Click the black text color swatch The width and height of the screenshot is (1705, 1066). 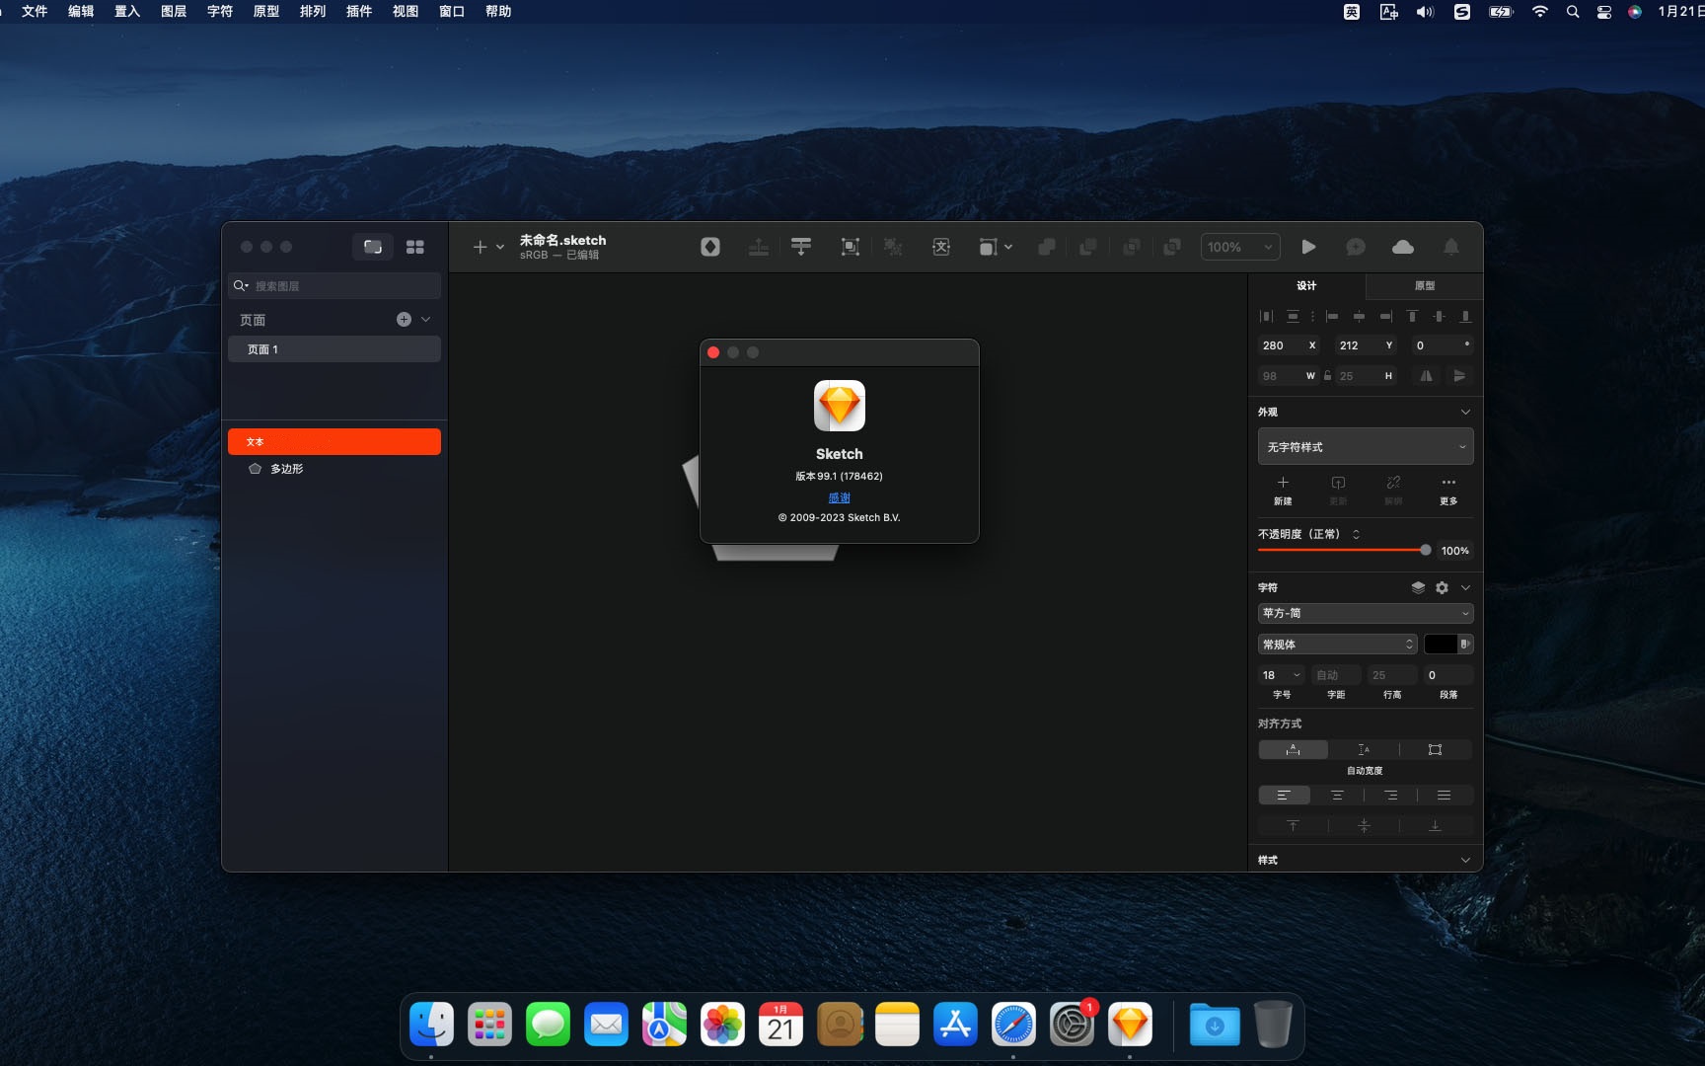pyautogui.click(x=1440, y=645)
